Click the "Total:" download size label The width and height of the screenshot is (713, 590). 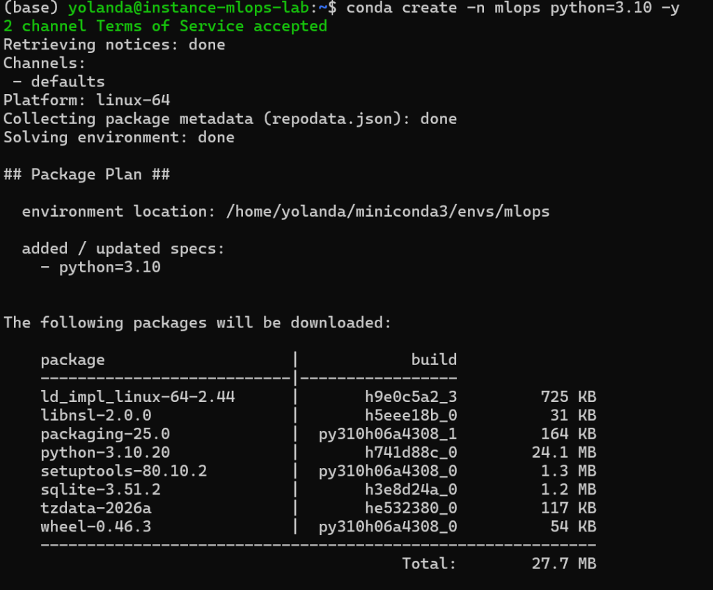(429, 564)
